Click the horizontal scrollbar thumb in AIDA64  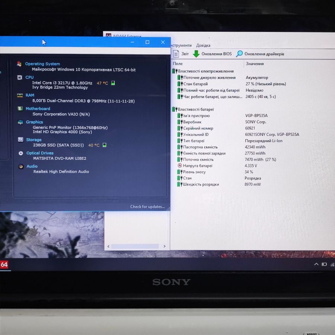[135, 246]
